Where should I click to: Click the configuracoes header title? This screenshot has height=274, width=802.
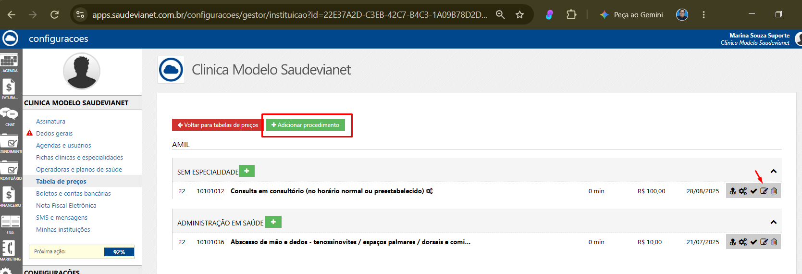(x=59, y=38)
